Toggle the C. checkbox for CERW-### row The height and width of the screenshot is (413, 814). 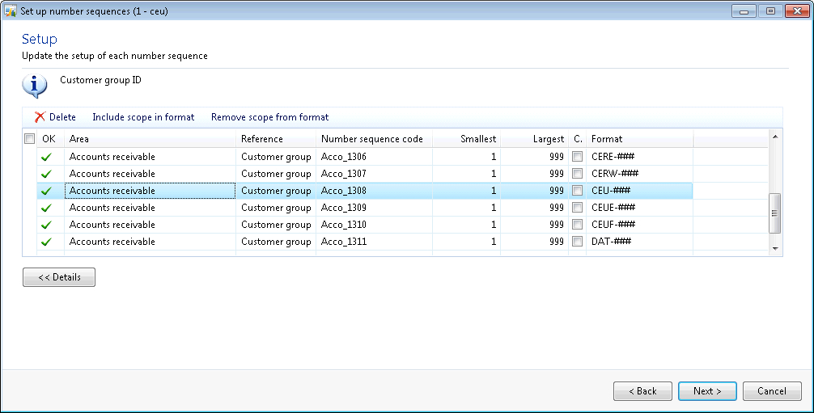pyautogui.click(x=577, y=173)
